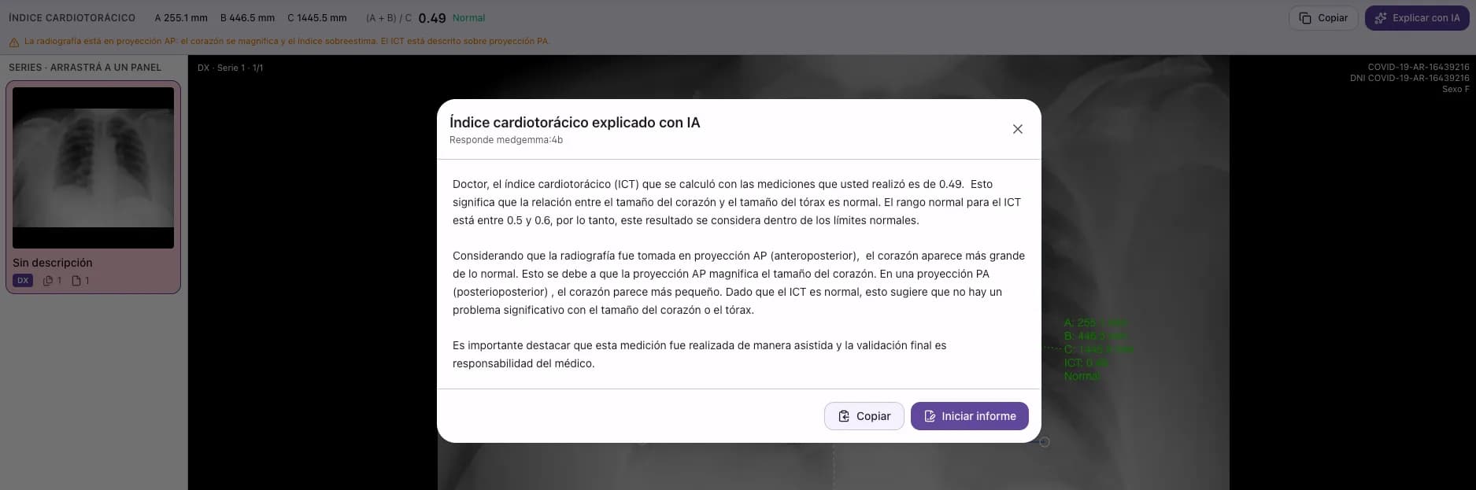The image size is (1476, 490).
Task: Click the (A + B) / C formula label
Action: [389, 18]
